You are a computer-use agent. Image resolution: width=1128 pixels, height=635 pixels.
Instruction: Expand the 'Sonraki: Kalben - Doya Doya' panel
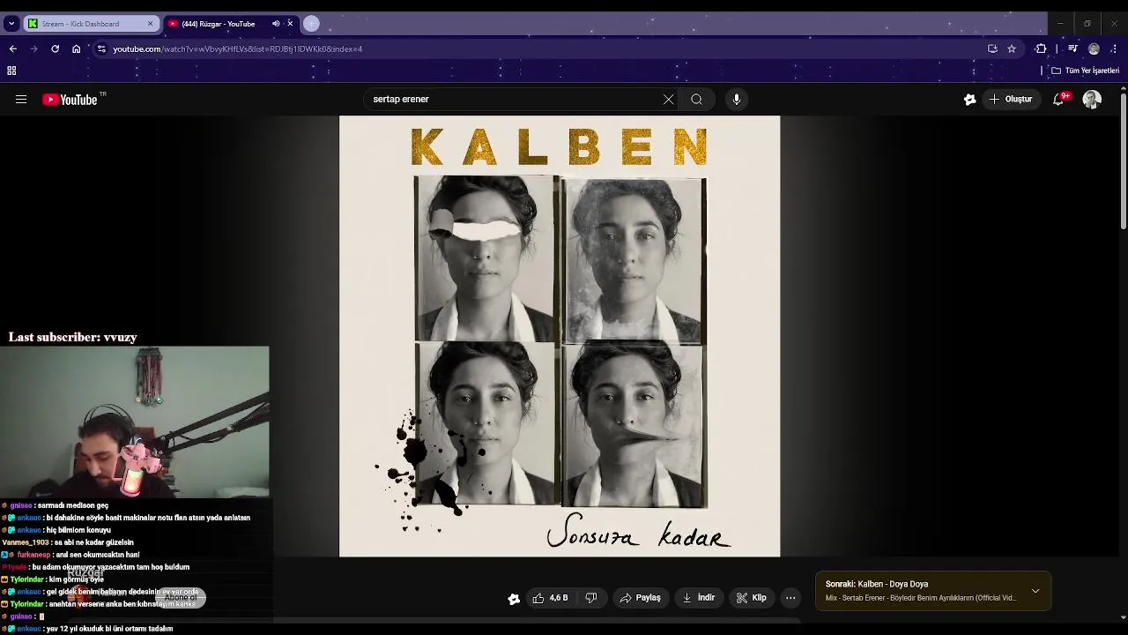(1035, 591)
